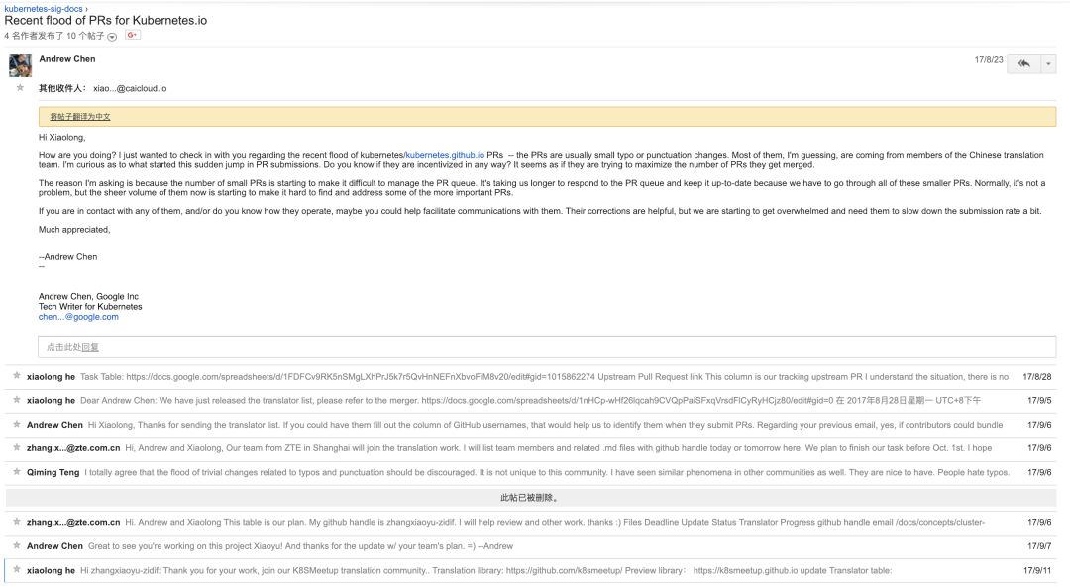
Task: Share topic with Google+ button
Action: tap(133, 35)
